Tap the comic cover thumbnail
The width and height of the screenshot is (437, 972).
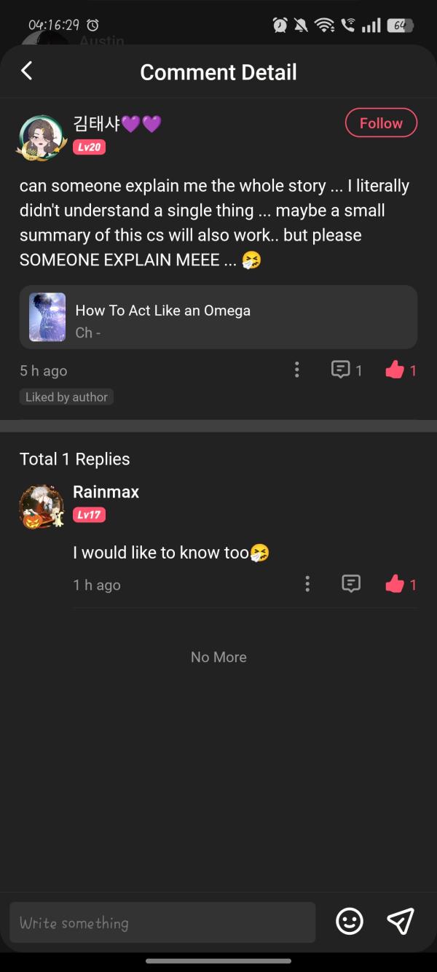click(x=47, y=317)
